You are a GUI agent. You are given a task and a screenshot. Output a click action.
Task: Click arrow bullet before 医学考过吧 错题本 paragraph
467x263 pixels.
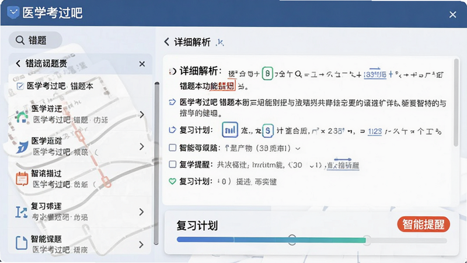coord(172,102)
